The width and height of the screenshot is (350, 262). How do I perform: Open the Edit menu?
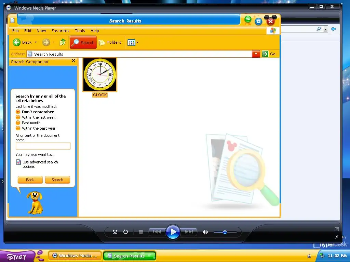tap(28, 31)
